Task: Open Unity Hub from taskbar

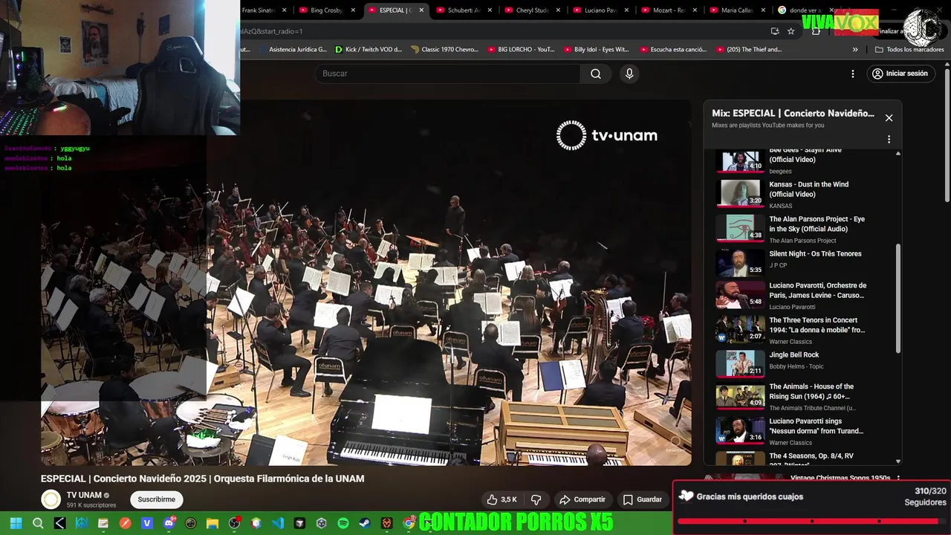Action: click(321, 523)
